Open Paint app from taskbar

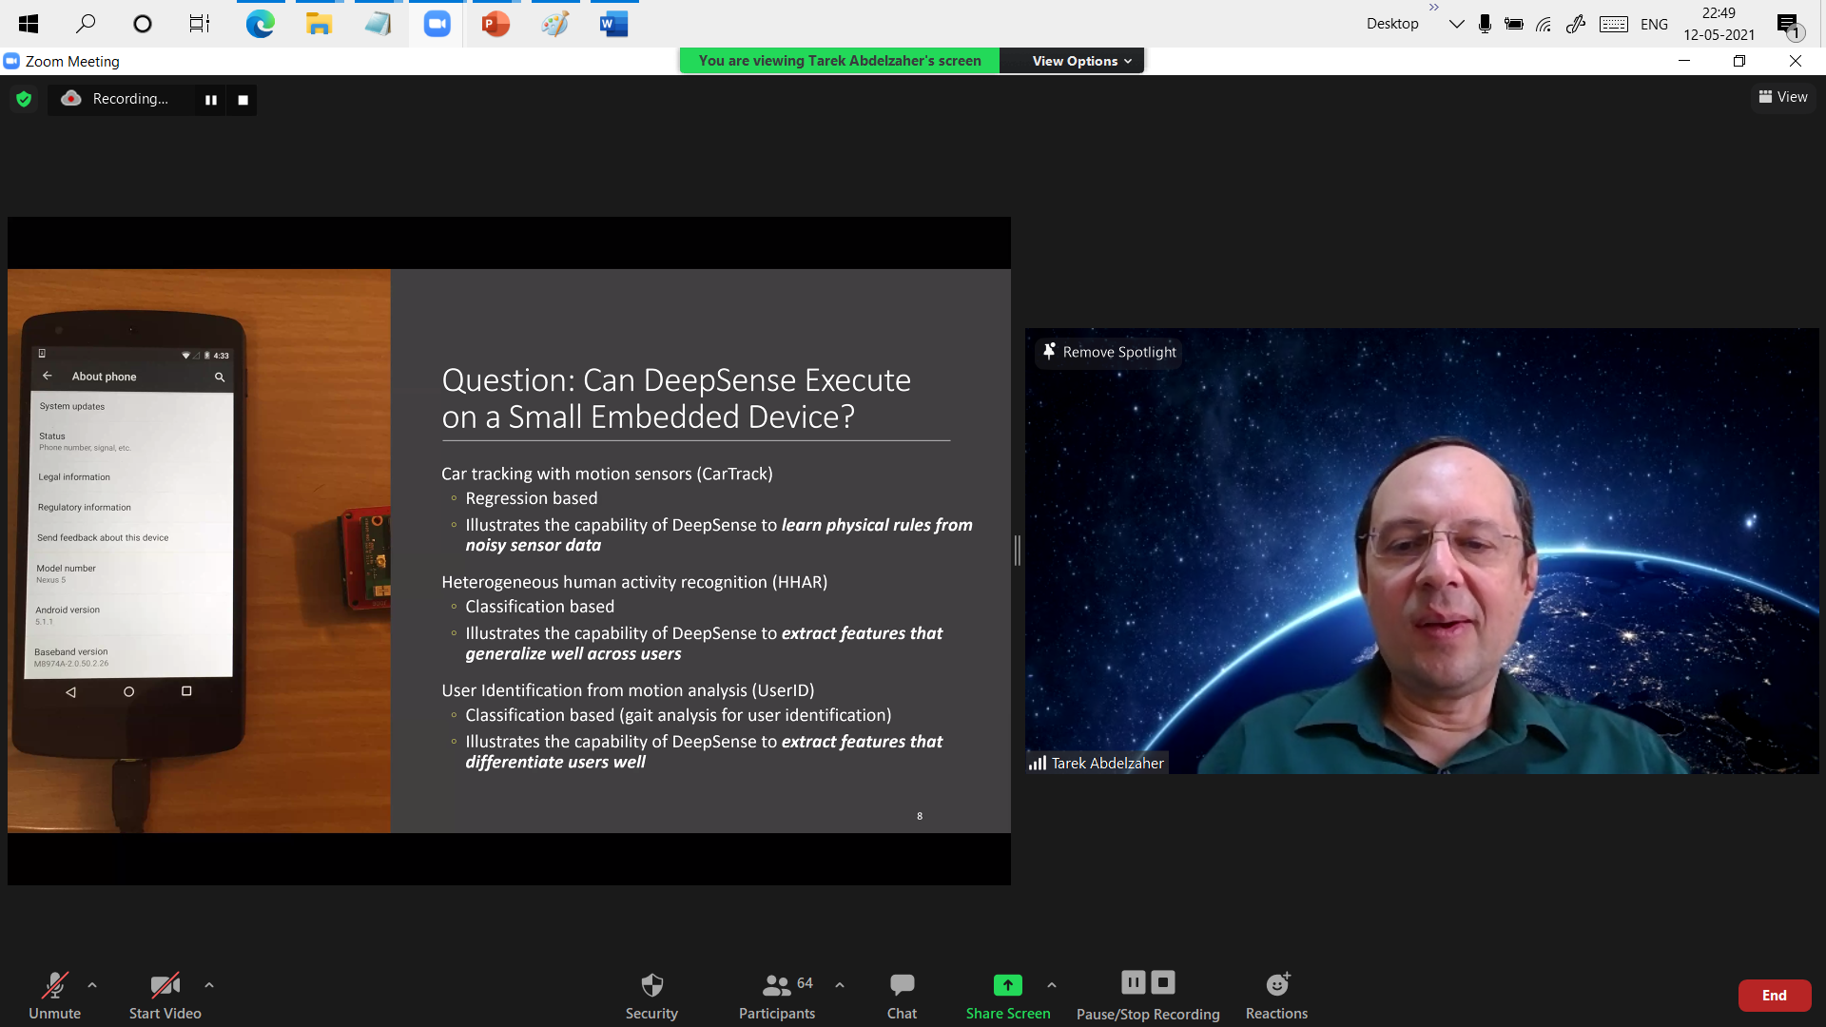pos(555,24)
